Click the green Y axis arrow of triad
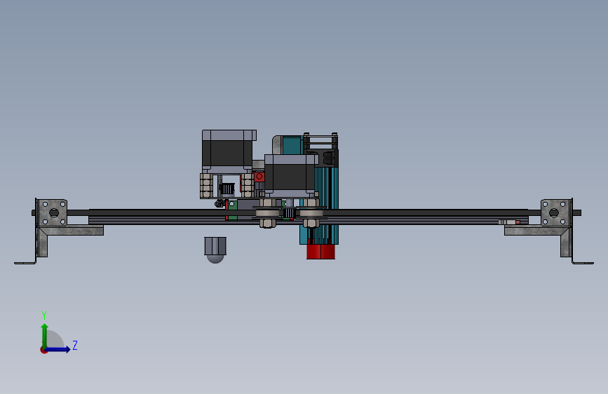Screen dimensions: 608x394 click(x=45, y=336)
